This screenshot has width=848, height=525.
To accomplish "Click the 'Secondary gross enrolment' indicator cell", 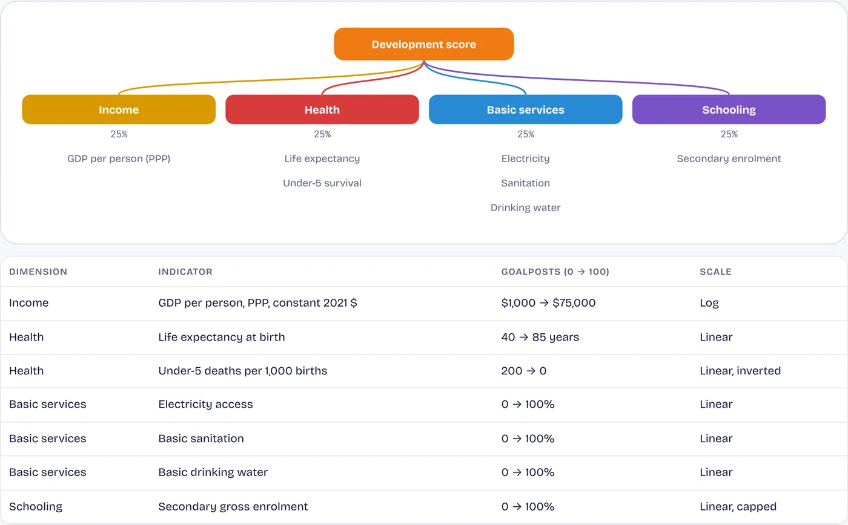I will coord(233,507).
